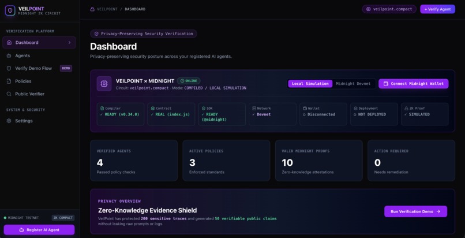
Task: Click the green MIDNIGHT TESTNET status dot
Action: pyautogui.click(x=5, y=218)
